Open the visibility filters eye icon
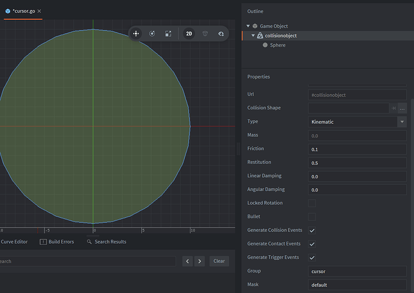Viewport: 414px width, 293px height. tap(221, 34)
